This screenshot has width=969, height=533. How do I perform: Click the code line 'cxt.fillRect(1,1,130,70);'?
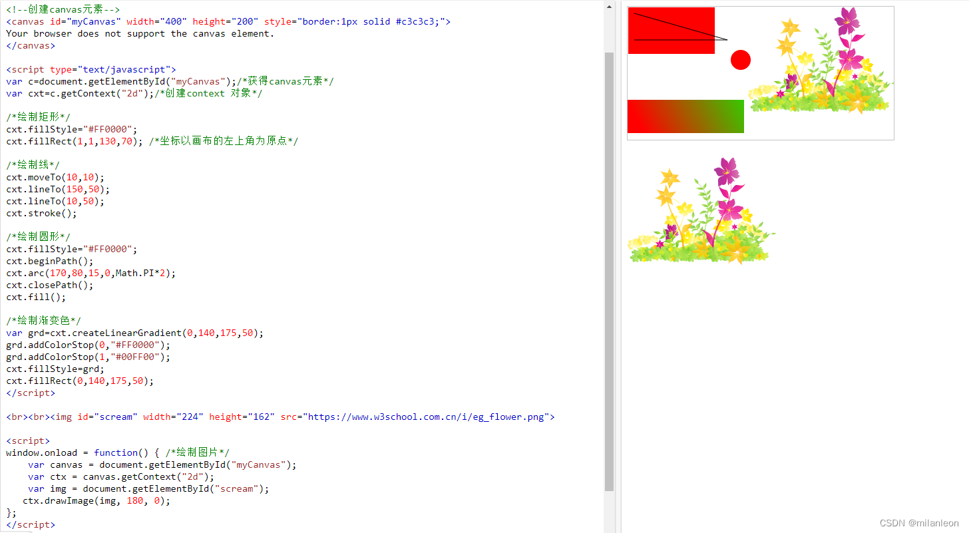pos(75,141)
